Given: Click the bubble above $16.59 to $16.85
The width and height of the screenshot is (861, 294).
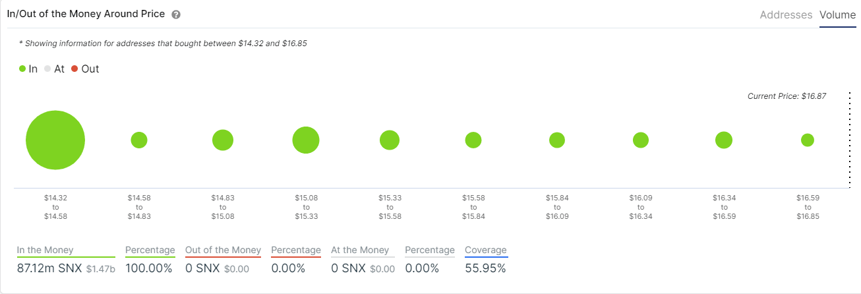Looking at the screenshot, I should click(808, 140).
